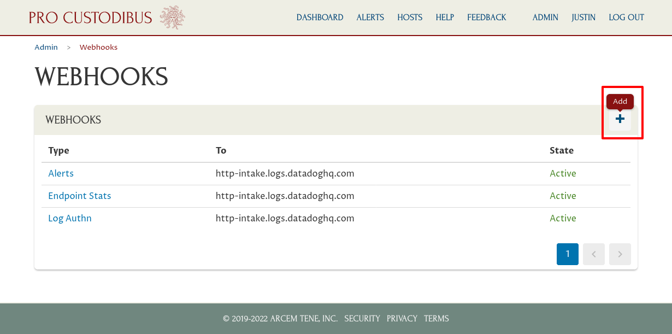
Task: Click Log Out in the header
Action: coord(627,17)
